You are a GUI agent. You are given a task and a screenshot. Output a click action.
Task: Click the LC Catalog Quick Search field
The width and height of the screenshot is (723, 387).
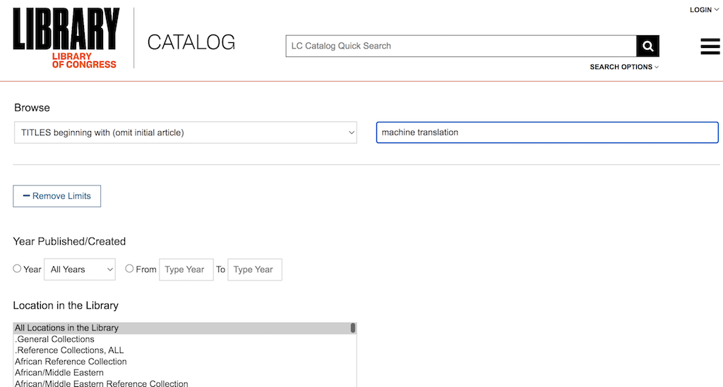click(x=460, y=46)
